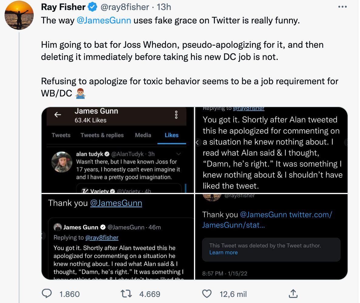Switch to the Media tab

tap(143, 135)
